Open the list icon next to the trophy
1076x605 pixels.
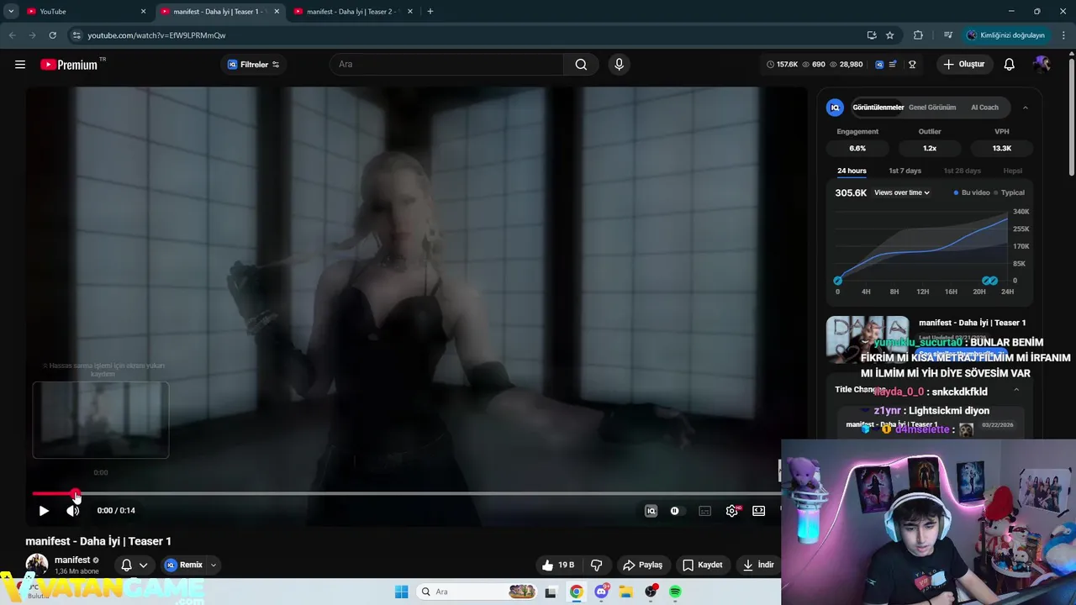coord(893,65)
